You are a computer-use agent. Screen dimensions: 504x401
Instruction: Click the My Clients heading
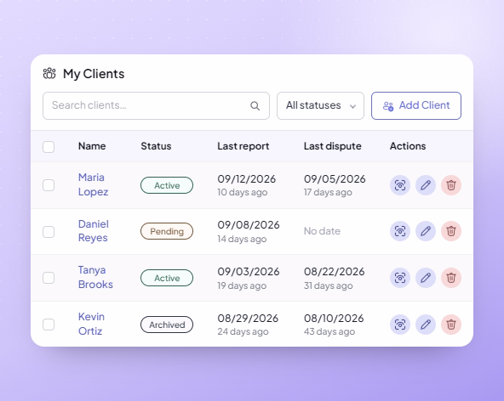click(94, 74)
